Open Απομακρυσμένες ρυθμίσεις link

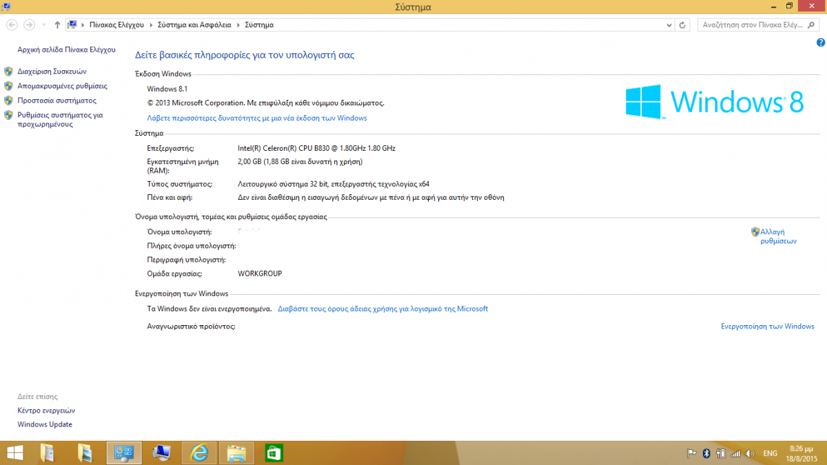(x=63, y=86)
